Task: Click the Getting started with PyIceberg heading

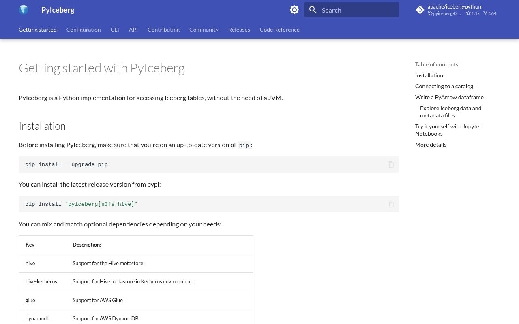Action: pyautogui.click(x=102, y=68)
